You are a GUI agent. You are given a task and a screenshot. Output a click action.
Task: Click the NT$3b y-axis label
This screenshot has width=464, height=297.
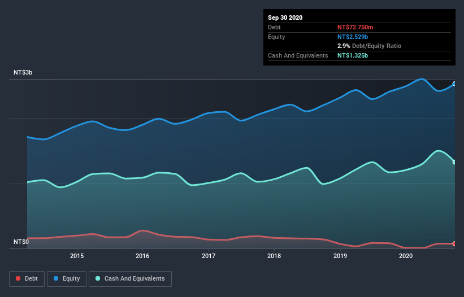(23, 72)
